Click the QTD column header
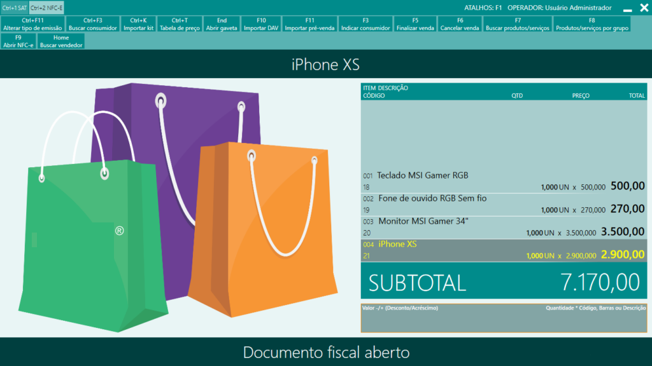This screenshot has height=366, width=652. (x=517, y=96)
